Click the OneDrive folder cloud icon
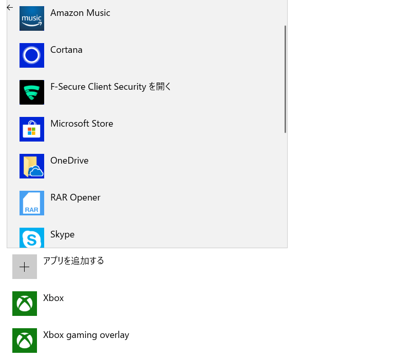Viewport: 396px width, 360px height. 32,166
